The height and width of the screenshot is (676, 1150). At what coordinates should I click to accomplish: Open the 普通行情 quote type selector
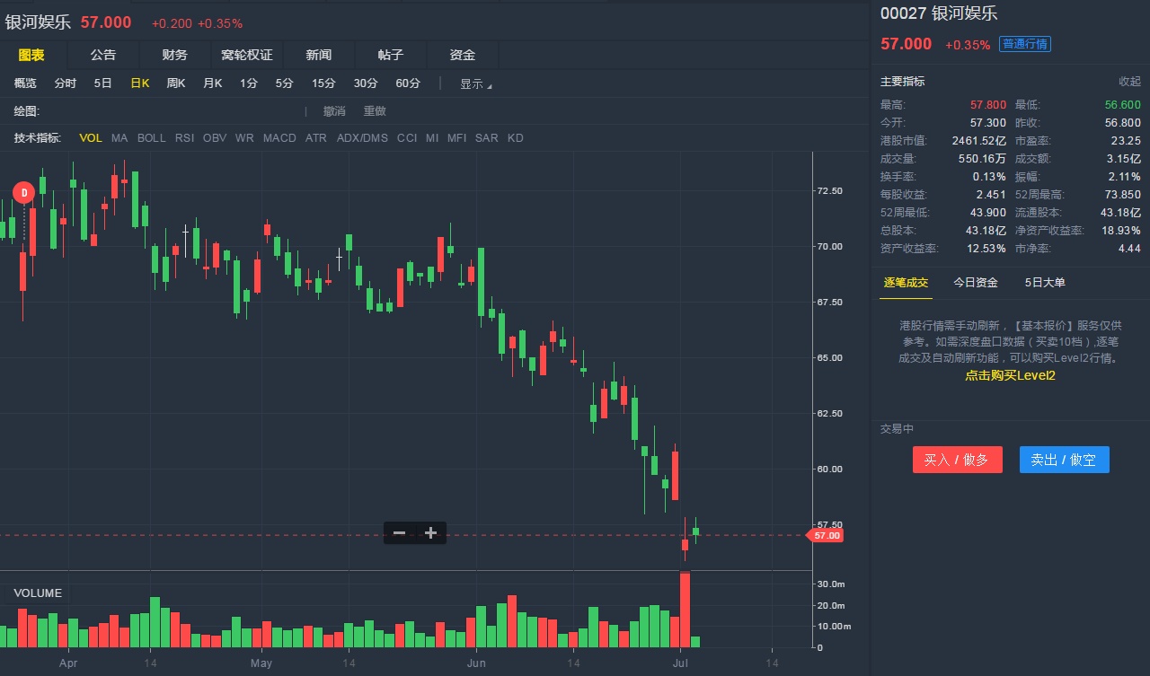[x=1025, y=44]
